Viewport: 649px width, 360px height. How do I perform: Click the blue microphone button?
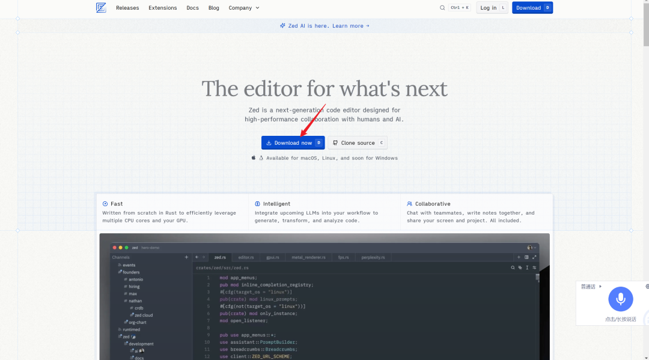tap(620, 299)
